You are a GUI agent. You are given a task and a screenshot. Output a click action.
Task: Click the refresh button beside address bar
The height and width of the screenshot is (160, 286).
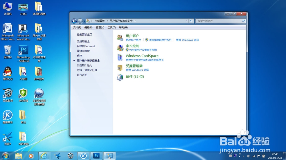click(191, 21)
